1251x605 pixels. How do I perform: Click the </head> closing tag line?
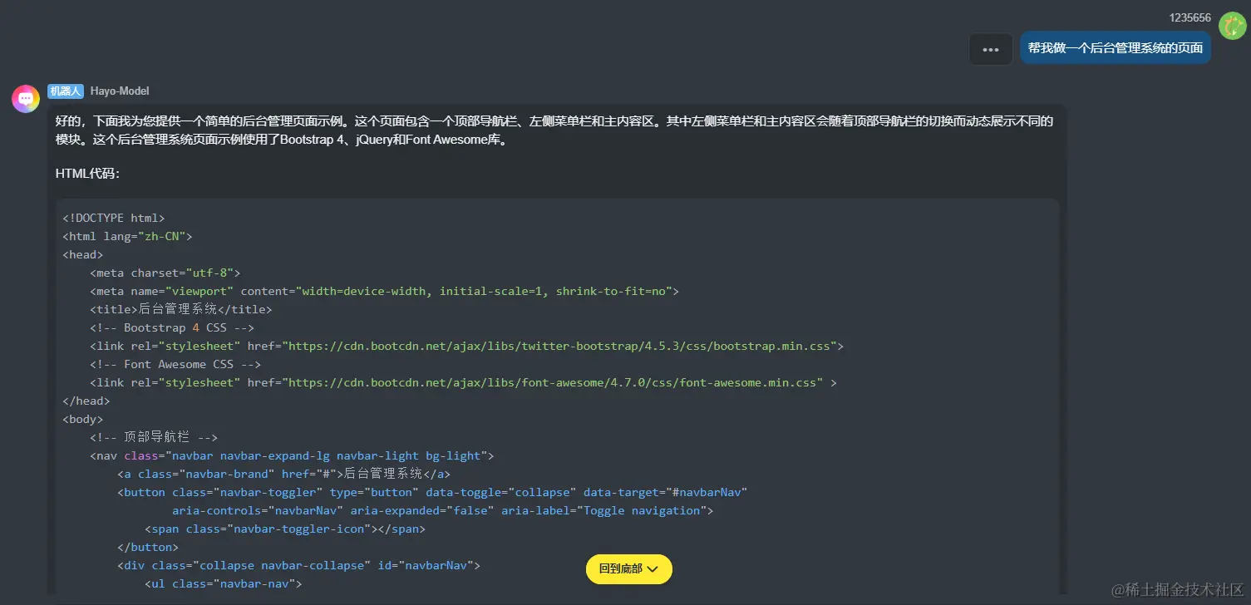coord(86,401)
